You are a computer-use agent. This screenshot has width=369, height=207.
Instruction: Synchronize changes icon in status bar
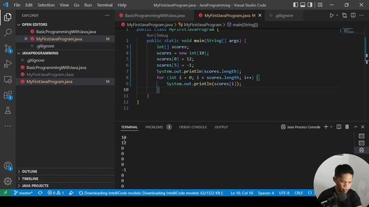[x=40, y=193]
